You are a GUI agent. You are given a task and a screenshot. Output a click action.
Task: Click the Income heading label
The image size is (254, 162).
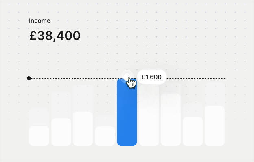coord(40,21)
